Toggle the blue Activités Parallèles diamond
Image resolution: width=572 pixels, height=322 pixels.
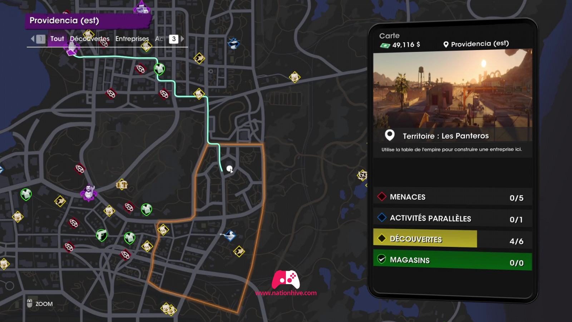click(382, 217)
